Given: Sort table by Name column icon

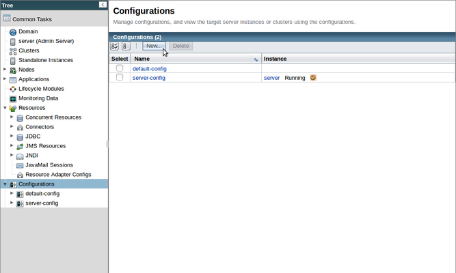Looking at the screenshot, I should pos(256,59).
